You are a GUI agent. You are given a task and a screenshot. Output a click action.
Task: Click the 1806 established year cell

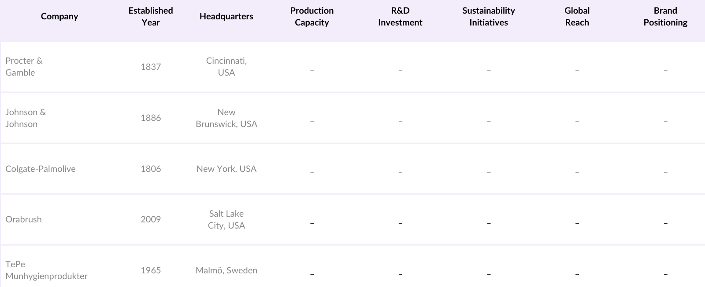(x=151, y=169)
